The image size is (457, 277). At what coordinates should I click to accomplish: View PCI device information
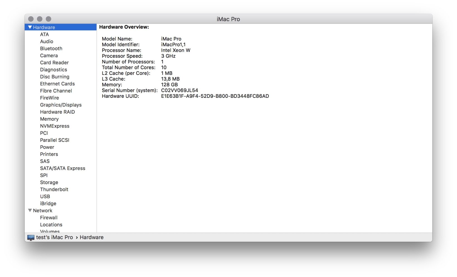[x=44, y=133]
